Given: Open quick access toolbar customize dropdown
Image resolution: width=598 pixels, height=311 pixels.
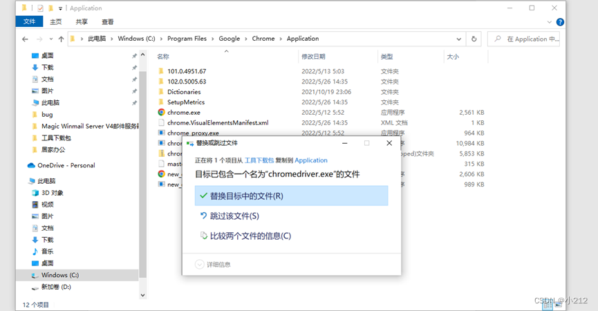Looking at the screenshot, I should 60,8.
